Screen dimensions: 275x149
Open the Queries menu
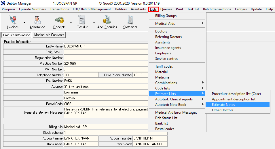[x=166, y=9]
